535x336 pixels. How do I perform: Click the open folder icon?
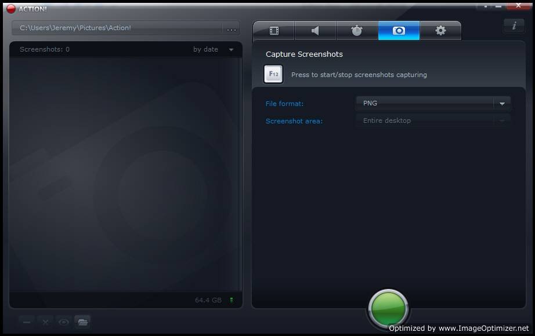[x=82, y=322]
